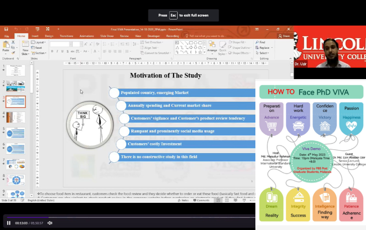Viewport: 366px width, 230px height.
Task: Toggle Italic formatting
Action: [57, 51]
